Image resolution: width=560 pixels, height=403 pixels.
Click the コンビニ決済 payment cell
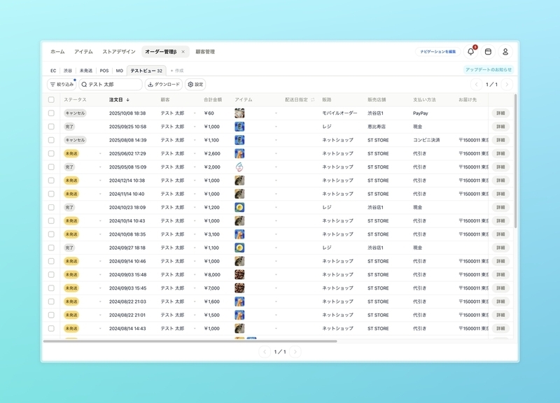426,140
